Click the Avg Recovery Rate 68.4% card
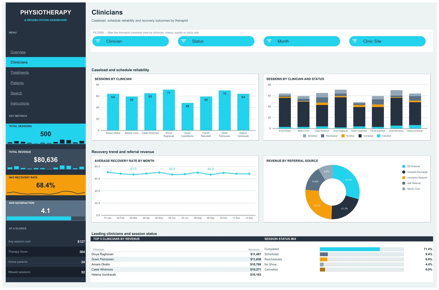The width and height of the screenshot is (439, 290). (46, 185)
